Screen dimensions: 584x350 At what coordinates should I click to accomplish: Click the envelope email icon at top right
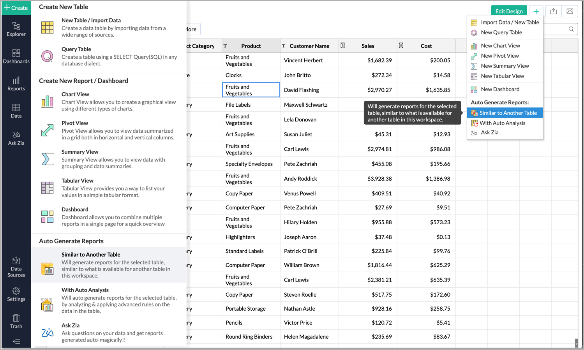pyautogui.click(x=570, y=11)
